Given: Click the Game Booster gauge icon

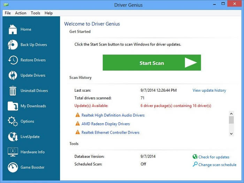Looking at the screenshot, I should tap(13, 167).
